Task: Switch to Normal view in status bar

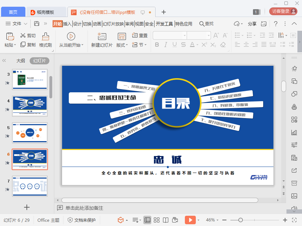Action: [147, 220]
